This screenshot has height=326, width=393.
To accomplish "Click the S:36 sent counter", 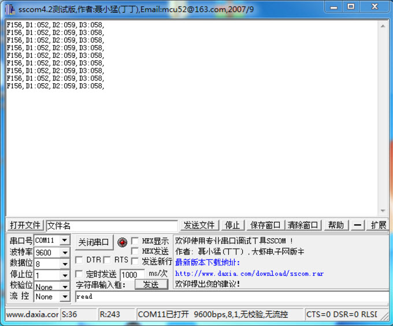I will pyautogui.click(x=78, y=314).
